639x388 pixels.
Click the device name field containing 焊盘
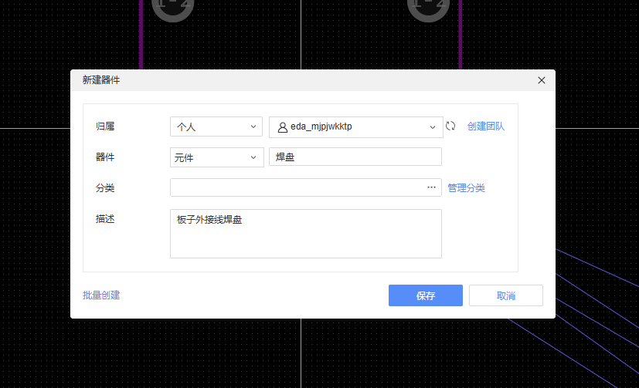point(355,157)
